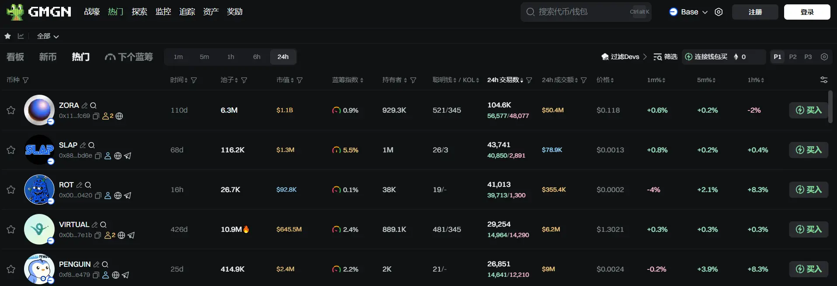
Task: Search SLAP with the magnifier icon
Action: click(x=91, y=145)
